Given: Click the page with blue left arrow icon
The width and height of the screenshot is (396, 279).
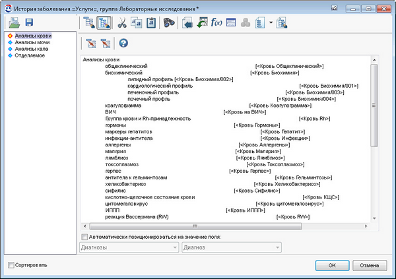Looking at the screenshot, I should click(187, 22).
